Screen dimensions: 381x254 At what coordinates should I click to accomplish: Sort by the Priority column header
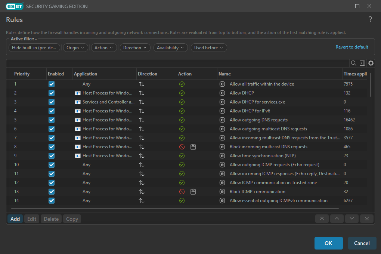click(22, 74)
